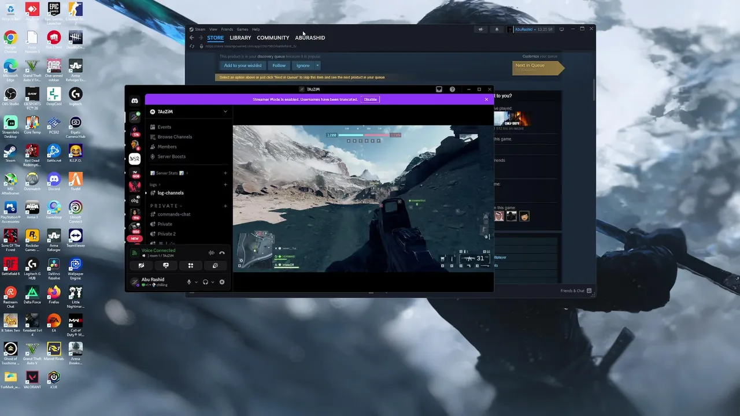740x416 pixels.
Task: Click Add to your wishlist in Steam
Action: coord(243,65)
